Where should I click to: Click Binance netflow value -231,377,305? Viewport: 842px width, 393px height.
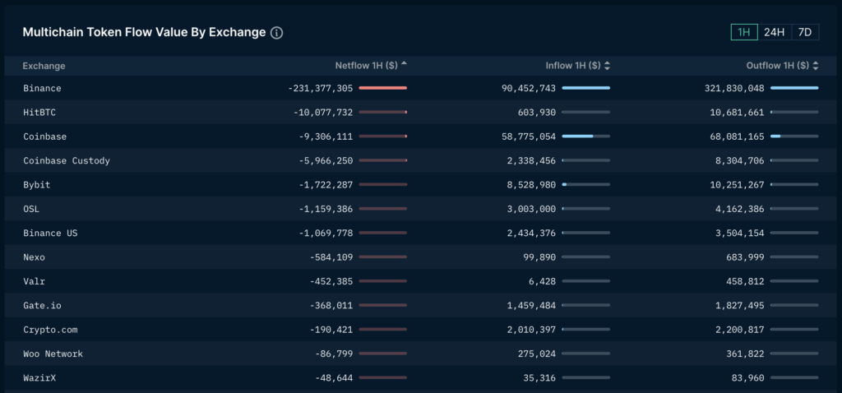321,88
